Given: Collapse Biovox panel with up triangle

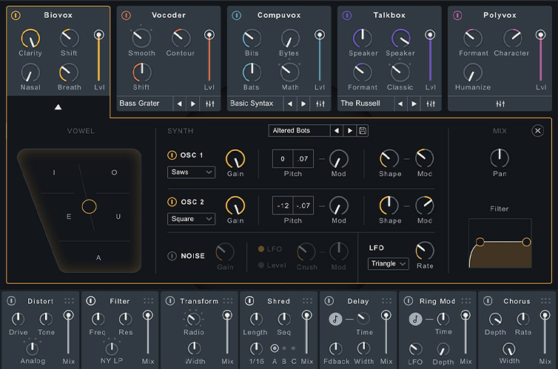Looking at the screenshot, I should [x=58, y=107].
